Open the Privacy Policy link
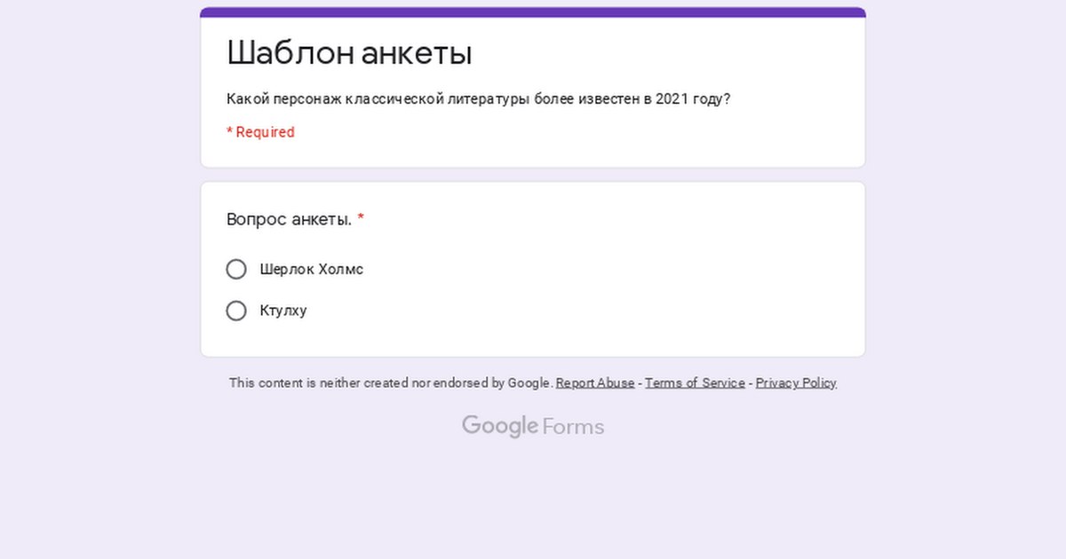This screenshot has height=559, width=1066. click(x=796, y=383)
